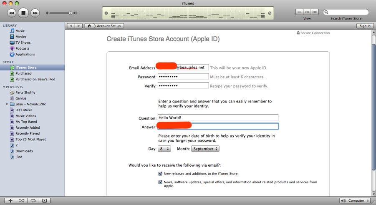
Task: Click the Sign In button
Action: point(365,26)
